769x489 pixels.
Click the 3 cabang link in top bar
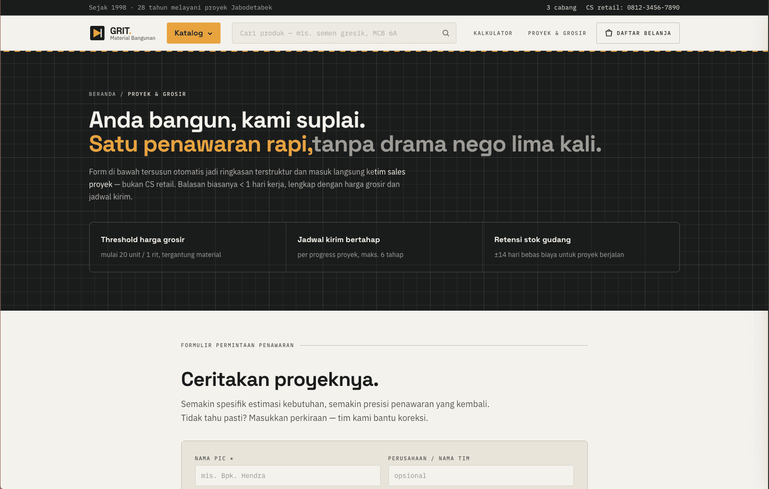[561, 8]
